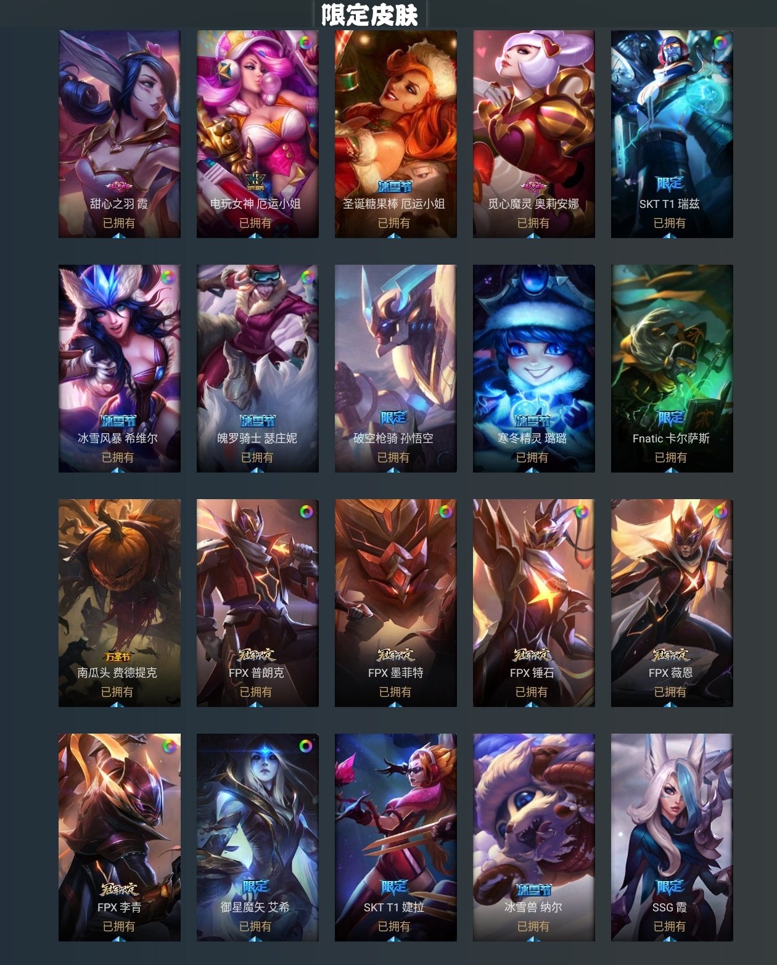The image size is (777, 965).
Task: Select the 冰雪兽 纳尔 skin name
Action: pyautogui.click(x=533, y=907)
